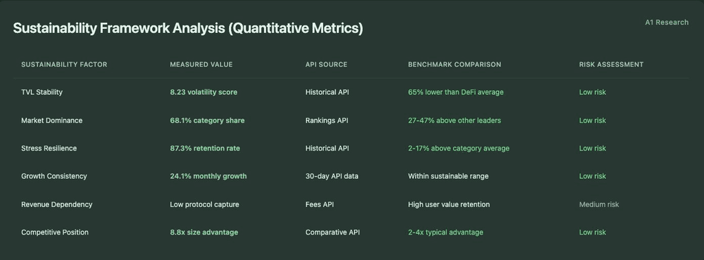
Task: Select the API Source column header
Action: click(x=327, y=65)
